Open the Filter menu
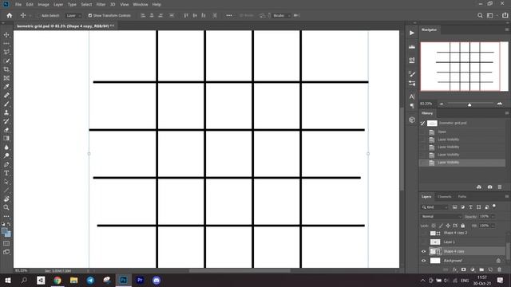Image resolution: width=511 pixels, height=287 pixels. coord(101,5)
